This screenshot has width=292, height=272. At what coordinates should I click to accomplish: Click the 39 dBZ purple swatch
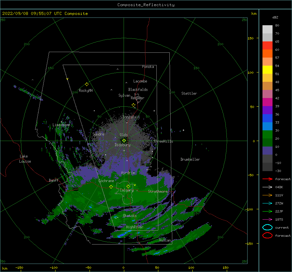point(267,110)
